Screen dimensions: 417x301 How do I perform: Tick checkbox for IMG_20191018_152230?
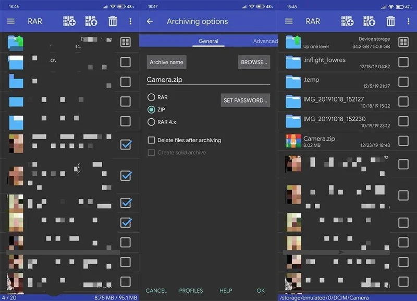tap(403, 121)
